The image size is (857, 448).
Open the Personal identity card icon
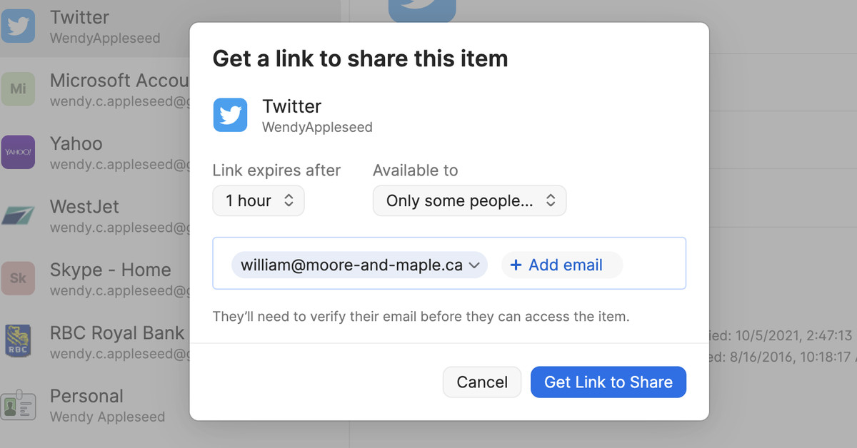click(18, 404)
